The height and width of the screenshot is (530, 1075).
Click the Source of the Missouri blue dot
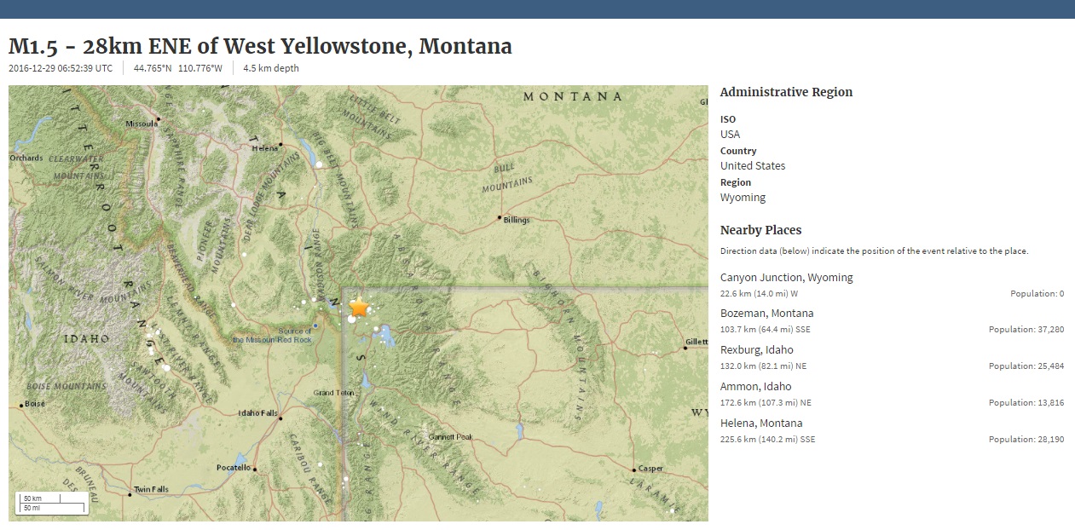point(315,325)
